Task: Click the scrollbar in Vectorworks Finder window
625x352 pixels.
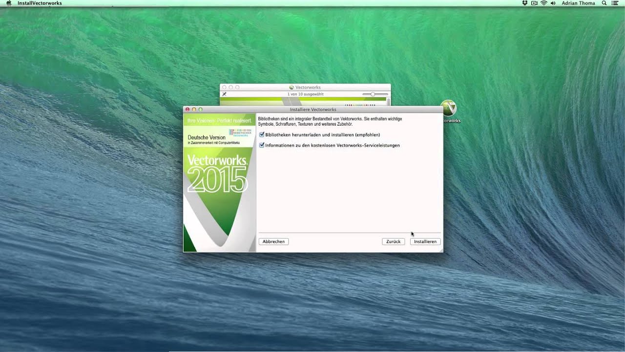Action: [389, 101]
